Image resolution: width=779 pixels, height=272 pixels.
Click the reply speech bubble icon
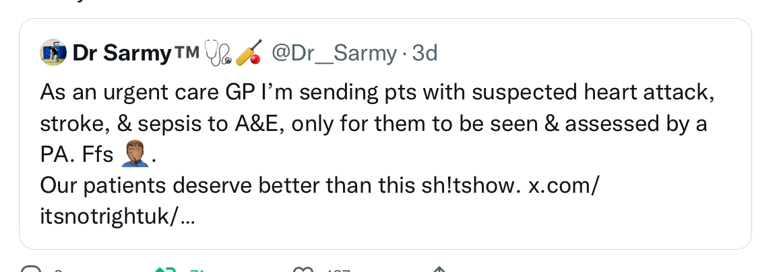tap(31, 270)
